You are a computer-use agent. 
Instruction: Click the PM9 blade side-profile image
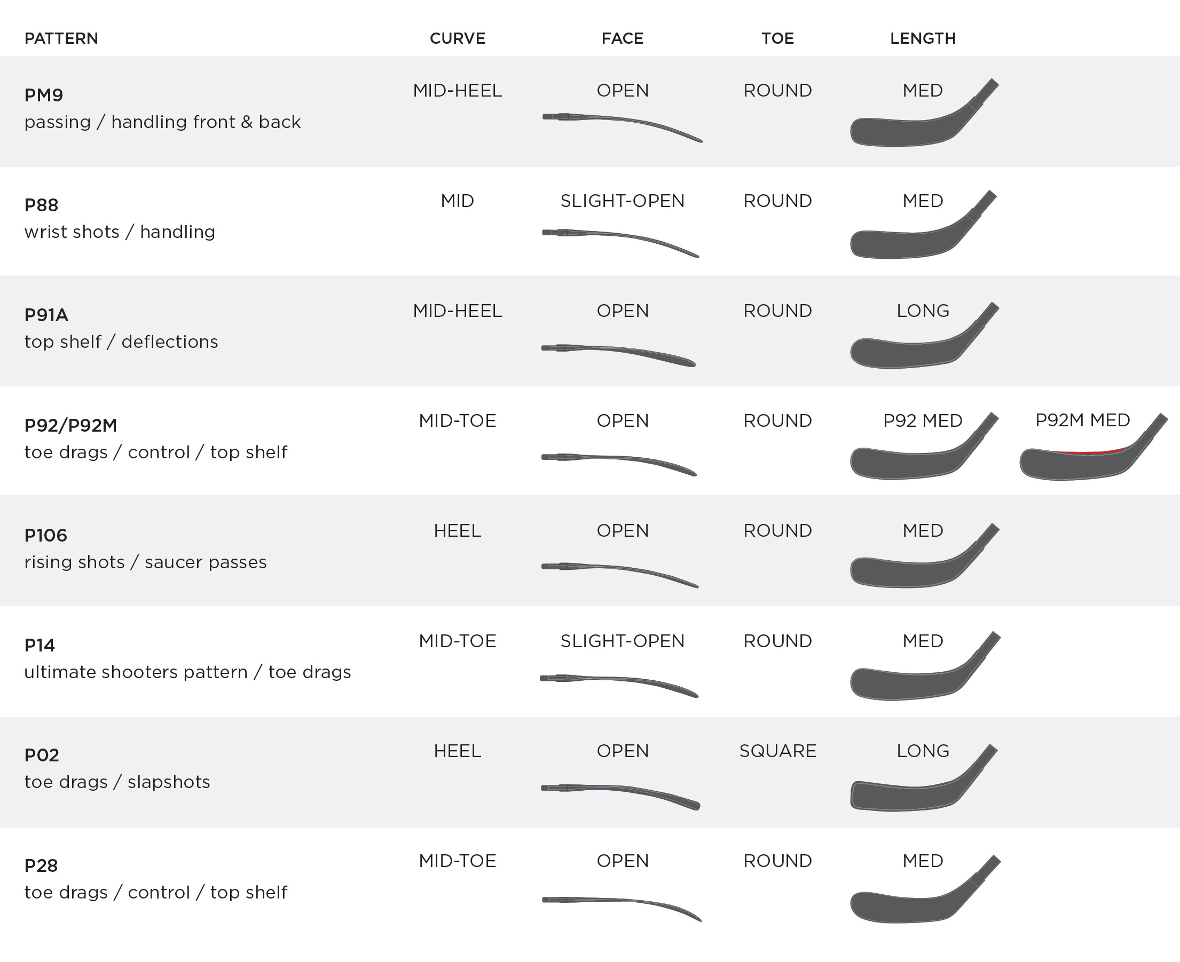[x=924, y=113]
